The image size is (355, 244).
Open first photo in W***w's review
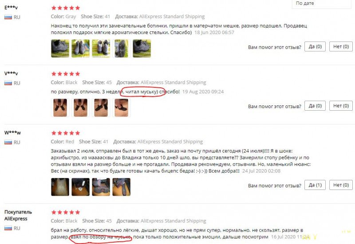(x=60, y=187)
